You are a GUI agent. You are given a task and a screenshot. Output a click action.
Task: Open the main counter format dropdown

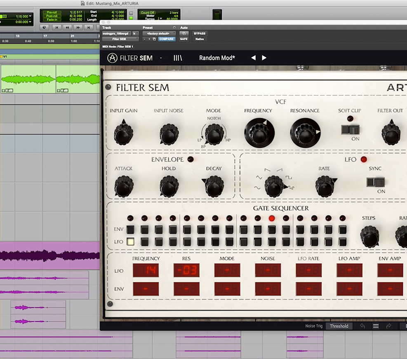click(x=30, y=16)
